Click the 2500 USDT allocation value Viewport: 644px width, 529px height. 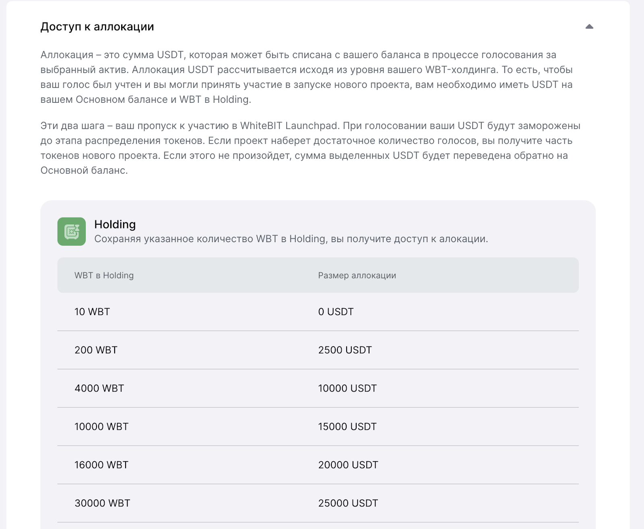[345, 350]
